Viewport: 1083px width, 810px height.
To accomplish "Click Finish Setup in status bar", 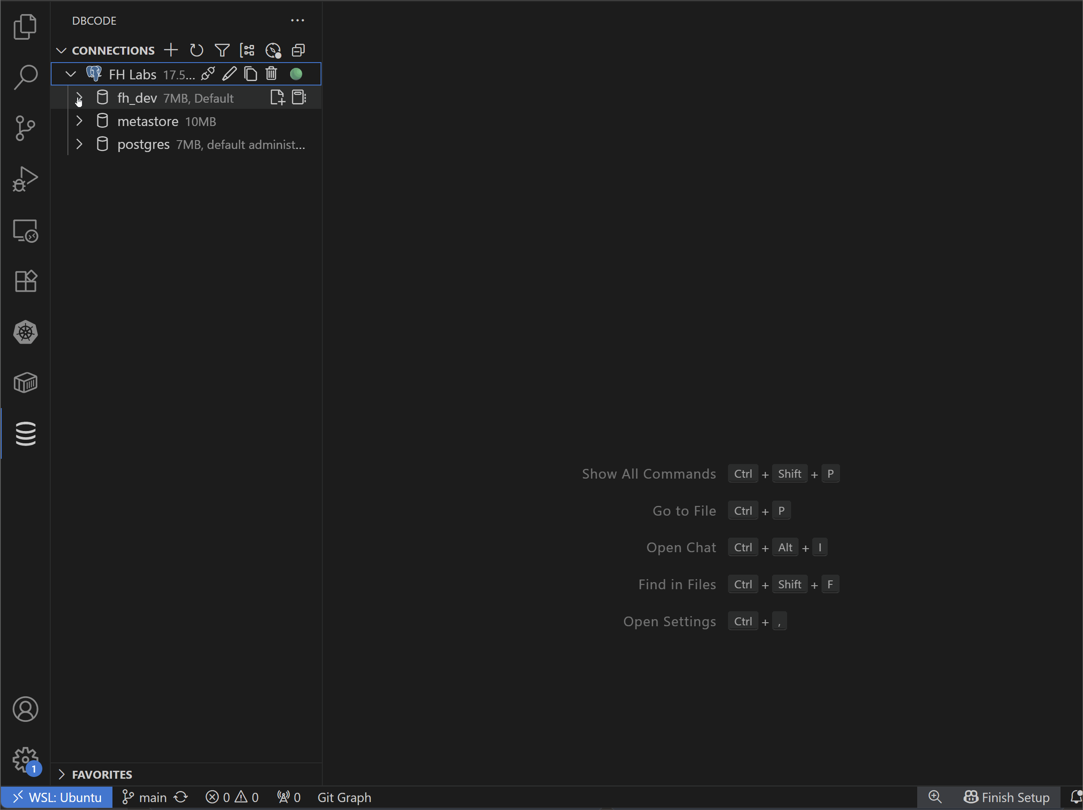I will 1007,797.
